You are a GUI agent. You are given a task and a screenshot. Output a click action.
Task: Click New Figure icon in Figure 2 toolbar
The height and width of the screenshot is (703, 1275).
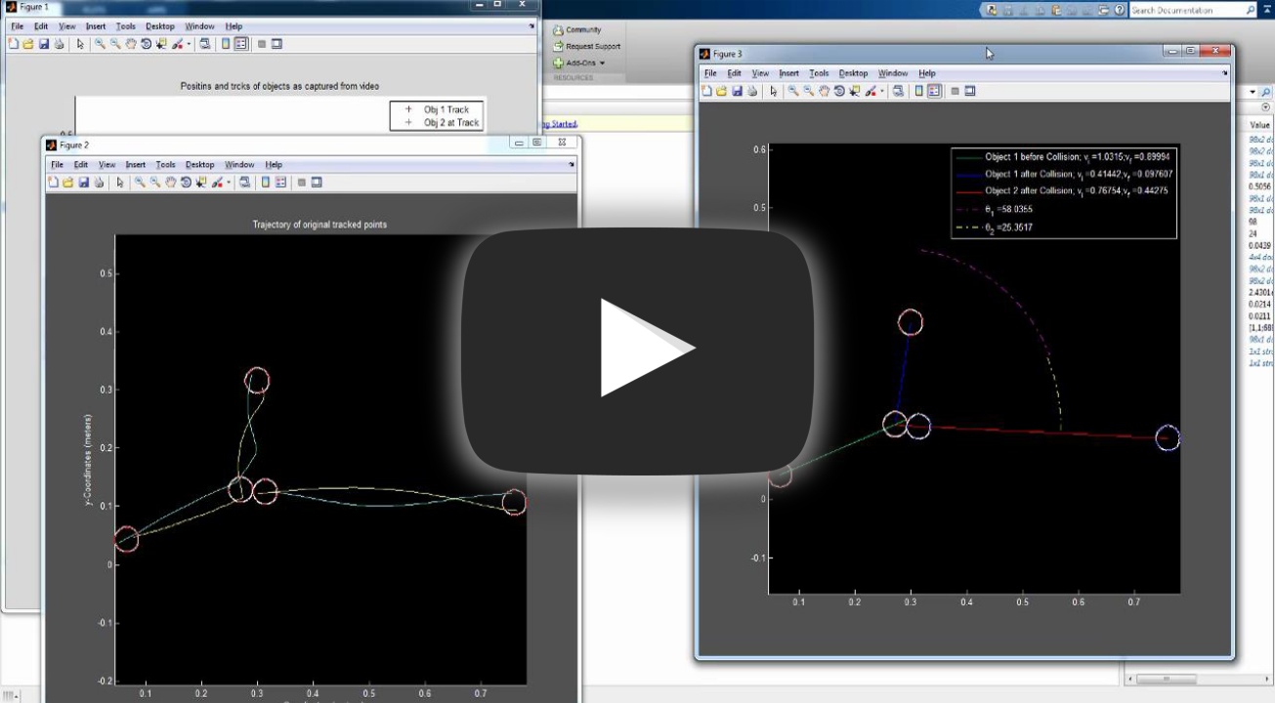pos(53,182)
